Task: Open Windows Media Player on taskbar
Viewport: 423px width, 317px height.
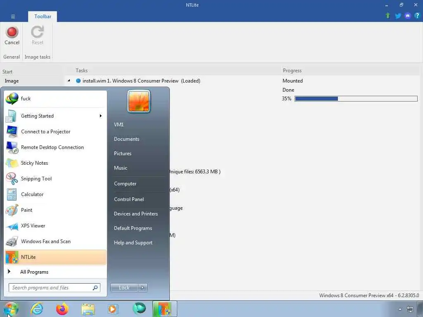Action: click(x=113, y=309)
